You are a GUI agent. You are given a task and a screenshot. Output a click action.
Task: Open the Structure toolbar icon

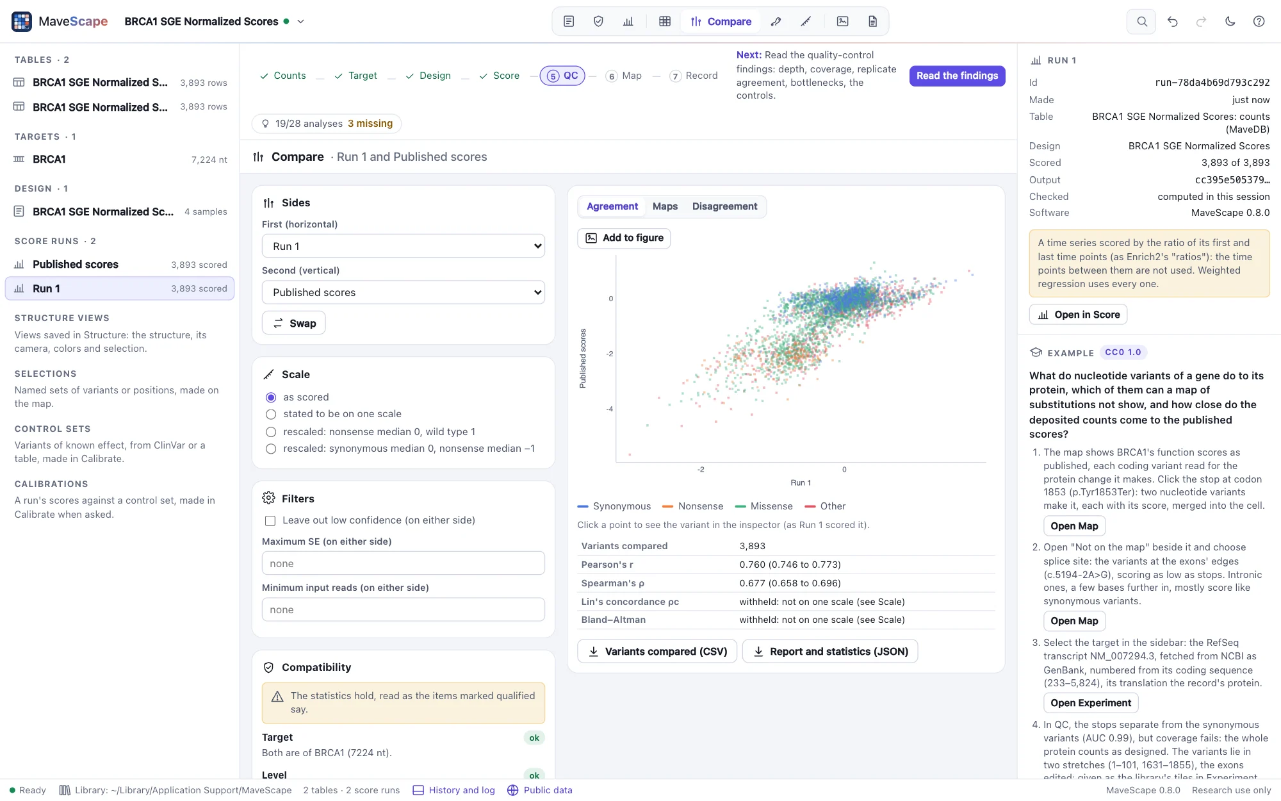pyautogui.click(x=776, y=21)
